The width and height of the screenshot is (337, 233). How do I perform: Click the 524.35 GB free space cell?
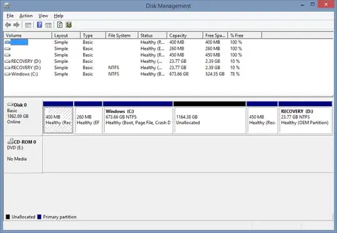point(215,74)
